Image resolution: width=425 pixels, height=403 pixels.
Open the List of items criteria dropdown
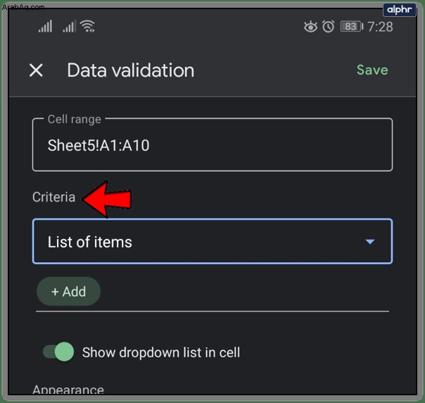(x=212, y=241)
